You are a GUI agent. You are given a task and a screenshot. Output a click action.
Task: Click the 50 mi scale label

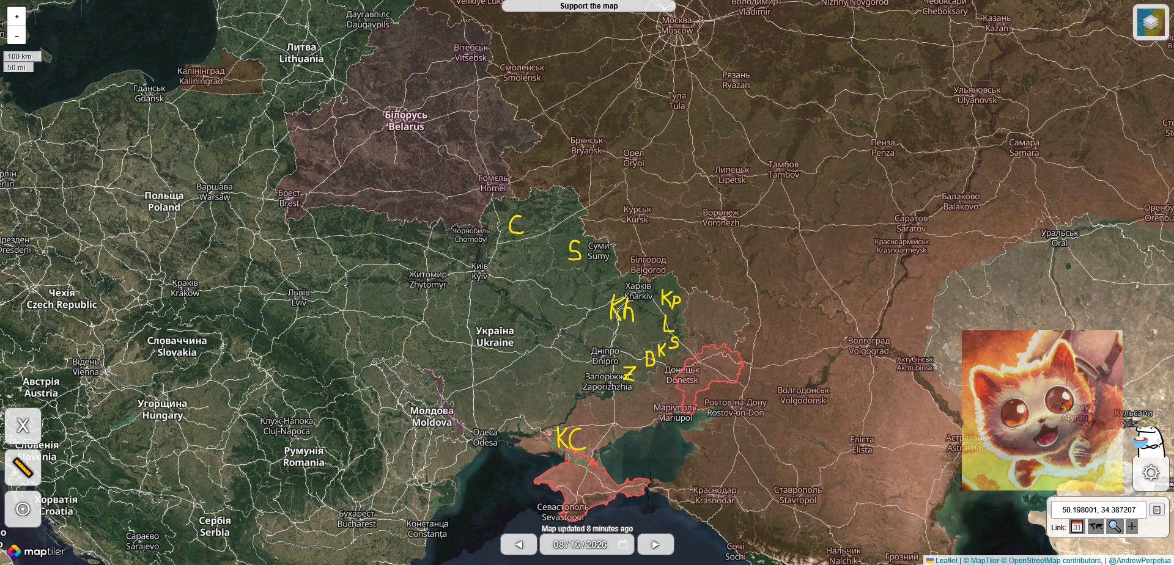[x=19, y=67]
